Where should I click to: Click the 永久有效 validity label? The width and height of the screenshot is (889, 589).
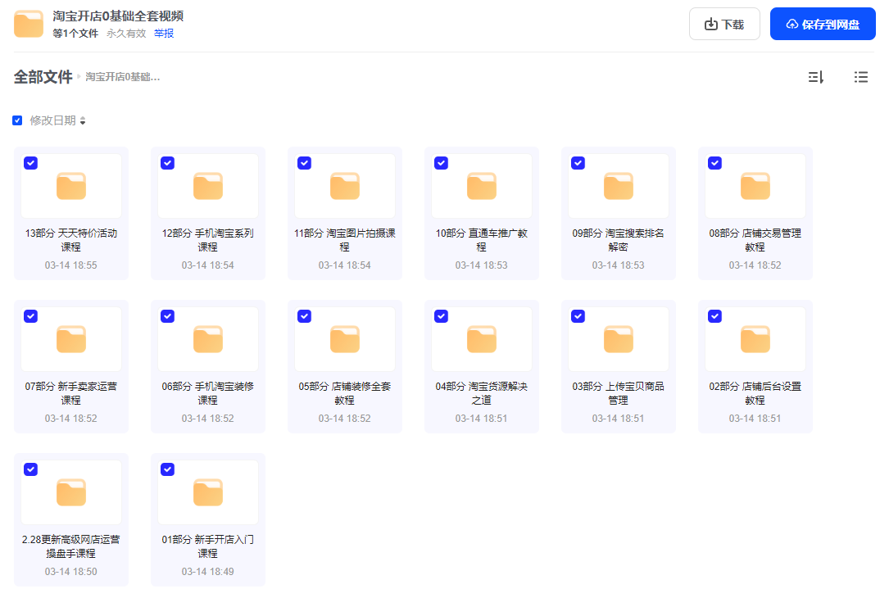pos(126,34)
